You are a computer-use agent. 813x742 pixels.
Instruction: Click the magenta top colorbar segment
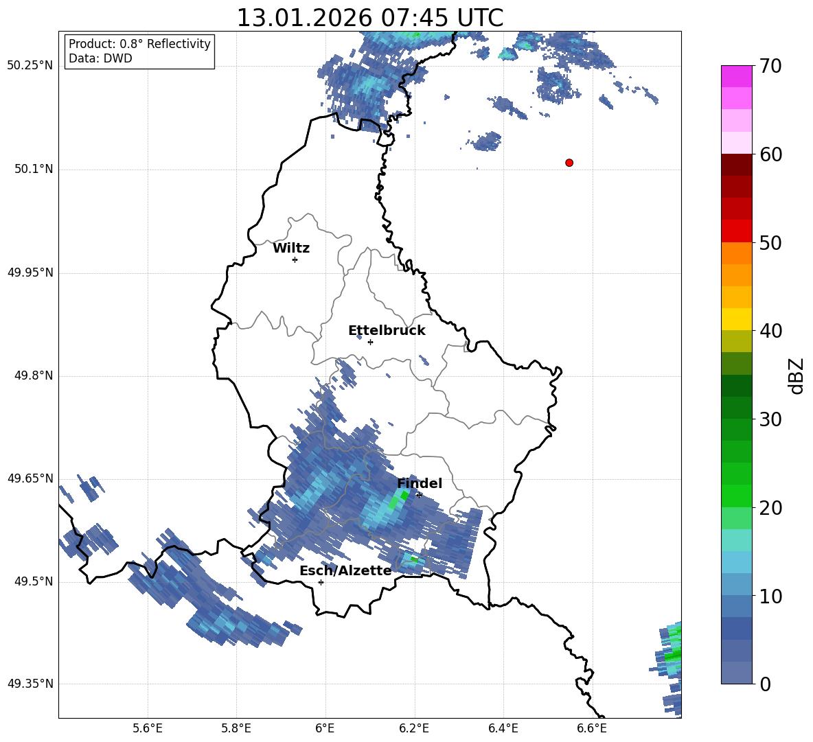[x=736, y=76]
